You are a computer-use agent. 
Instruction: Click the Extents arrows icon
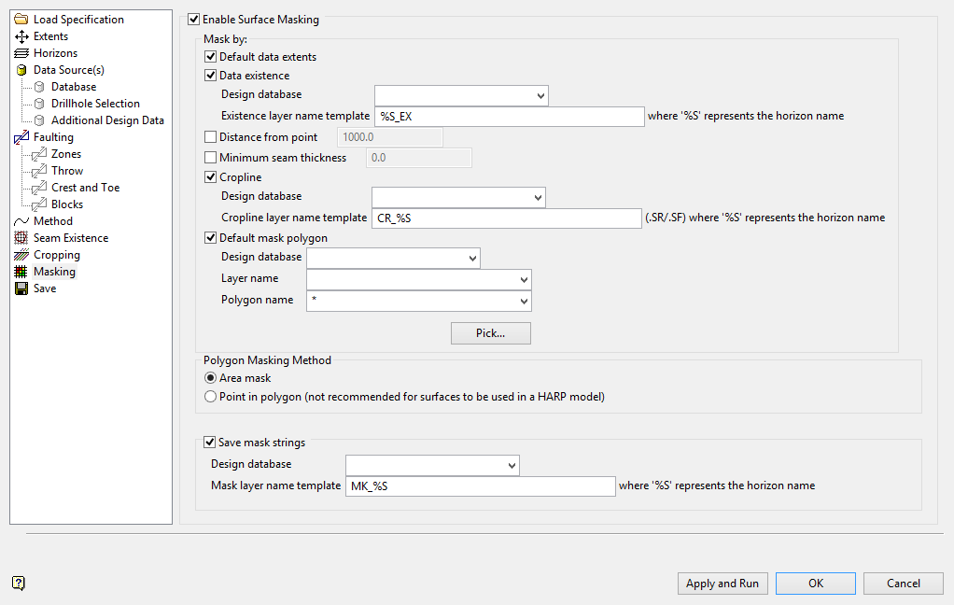point(21,36)
